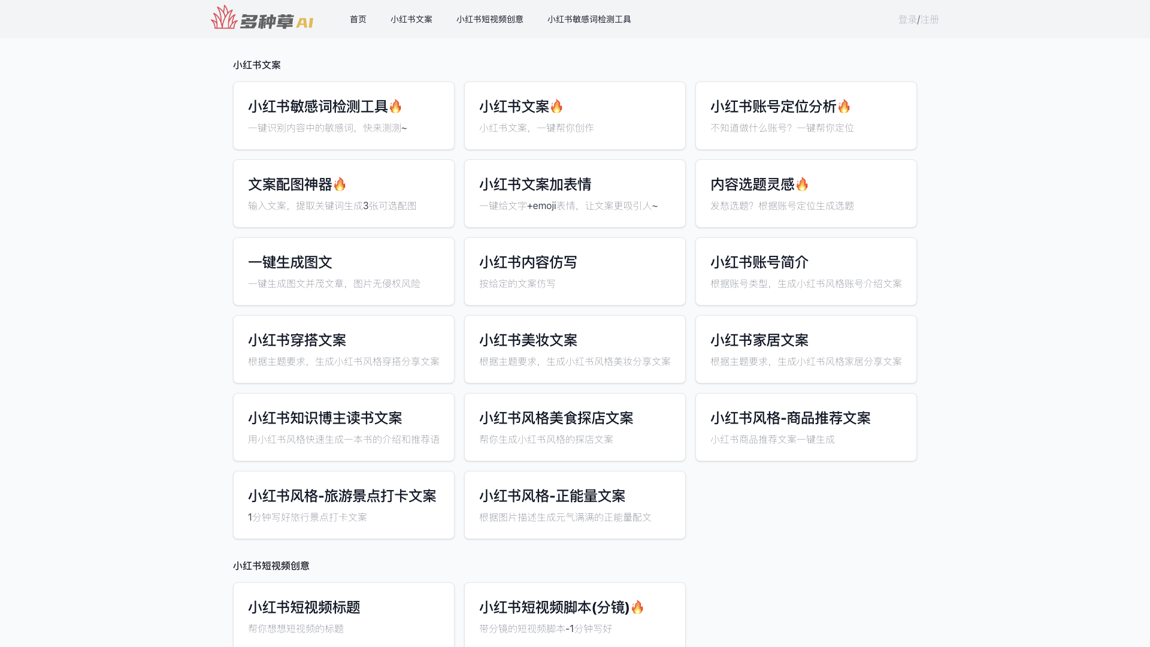The width and height of the screenshot is (1150, 647).
Task: Open the 小红书文案 card with flame
Action: (x=575, y=116)
